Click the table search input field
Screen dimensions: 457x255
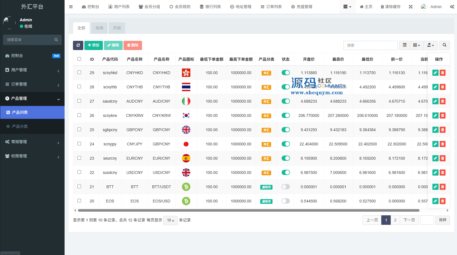[370, 45]
